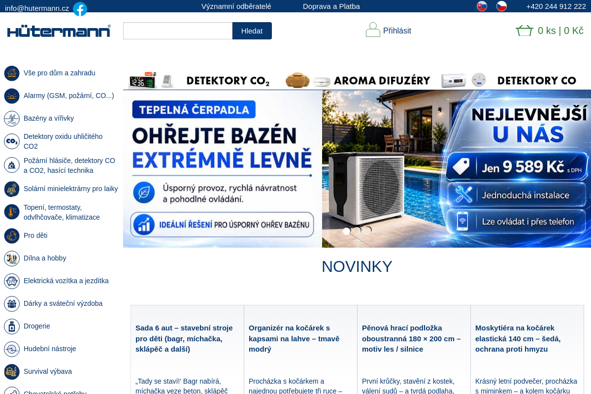Click the Hütermann logo
Image resolution: width=591 pixels, height=394 pixels.
coord(59,31)
